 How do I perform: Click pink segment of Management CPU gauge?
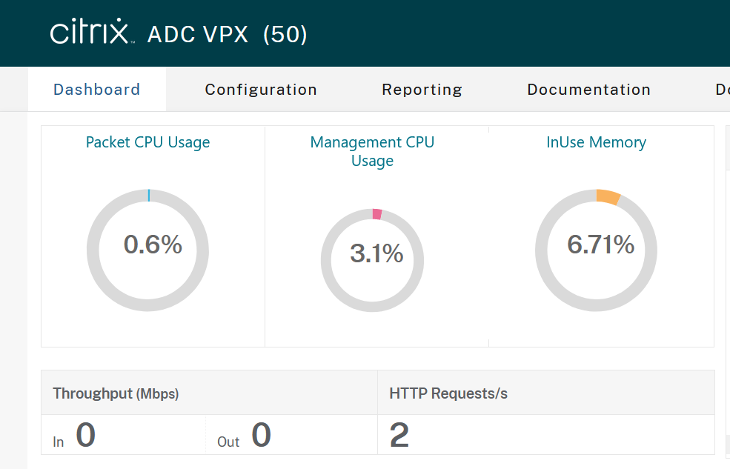pyautogui.click(x=376, y=214)
